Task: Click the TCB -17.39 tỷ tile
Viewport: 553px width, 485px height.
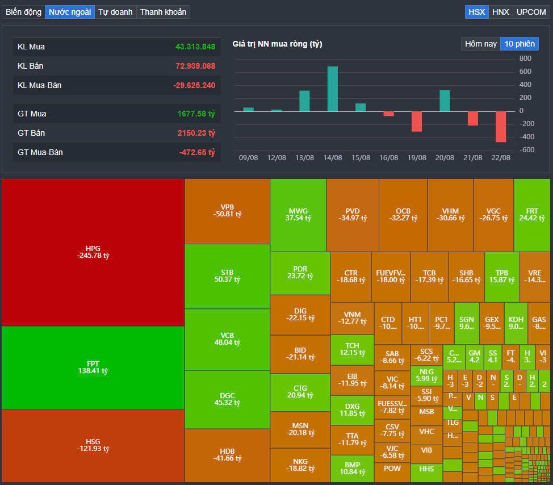Action: (x=429, y=277)
